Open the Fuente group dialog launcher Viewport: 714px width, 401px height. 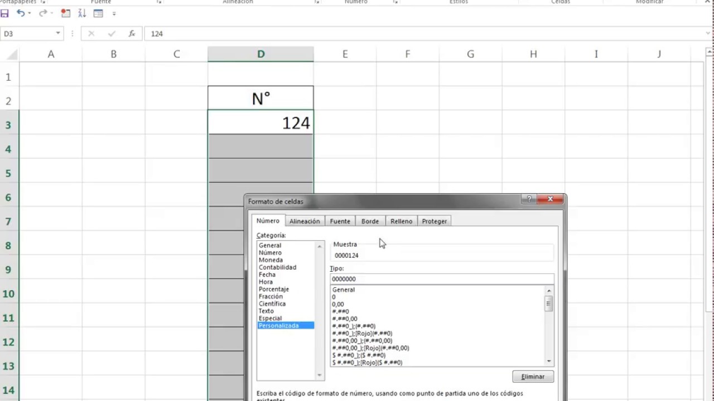(159, 2)
